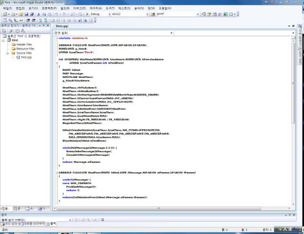304x234 pixels.
Task: Click the editor horizontal scrollbar
Action: [159, 209]
